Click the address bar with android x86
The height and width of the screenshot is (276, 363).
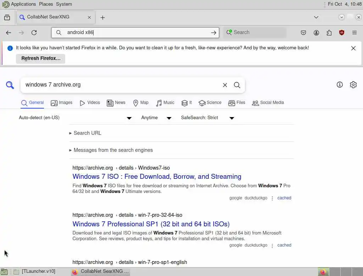point(135,33)
